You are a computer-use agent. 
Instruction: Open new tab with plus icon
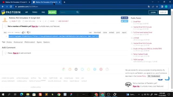pos(64,2)
